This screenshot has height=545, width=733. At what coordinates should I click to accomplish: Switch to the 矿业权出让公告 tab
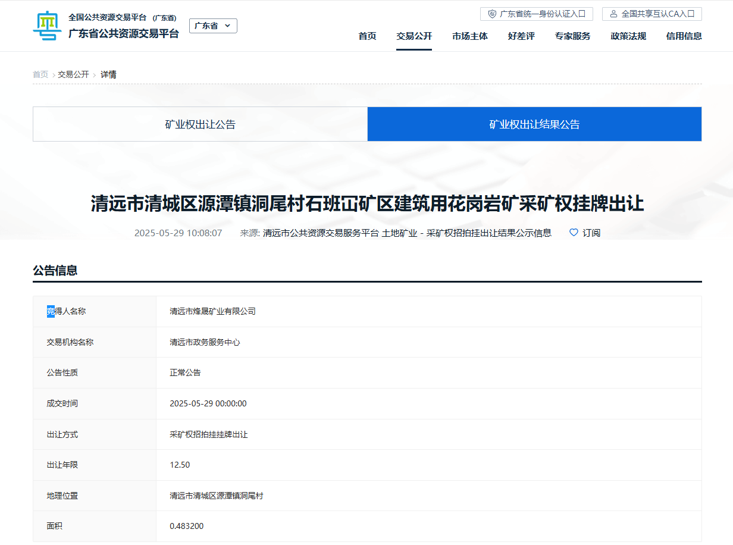[x=200, y=124]
